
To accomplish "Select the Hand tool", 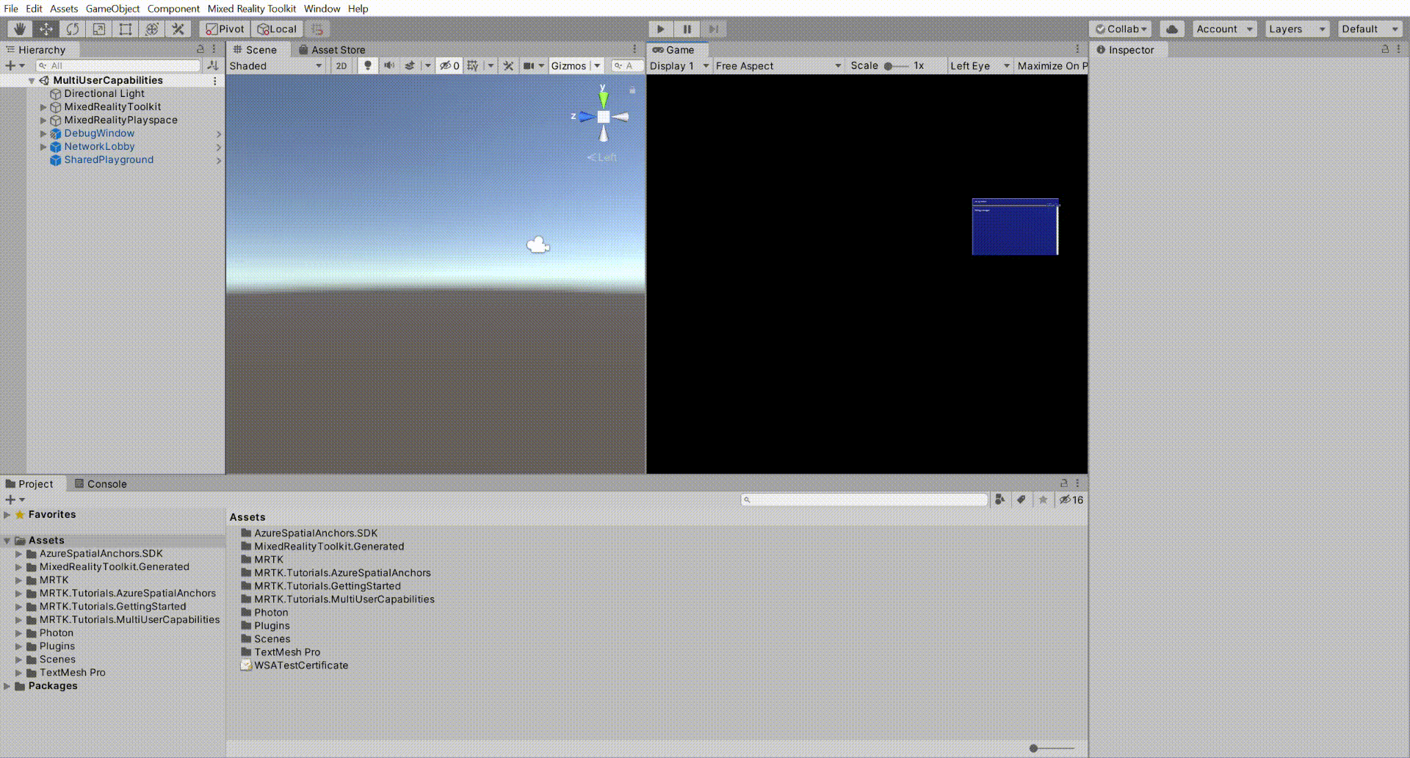I will pyautogui.click(x=19, y=29).
